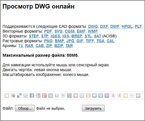This screenshot has height=121, width=145.
Task: Share on Odnoklassniki orange icon
Action: click(x=88, y=95)
